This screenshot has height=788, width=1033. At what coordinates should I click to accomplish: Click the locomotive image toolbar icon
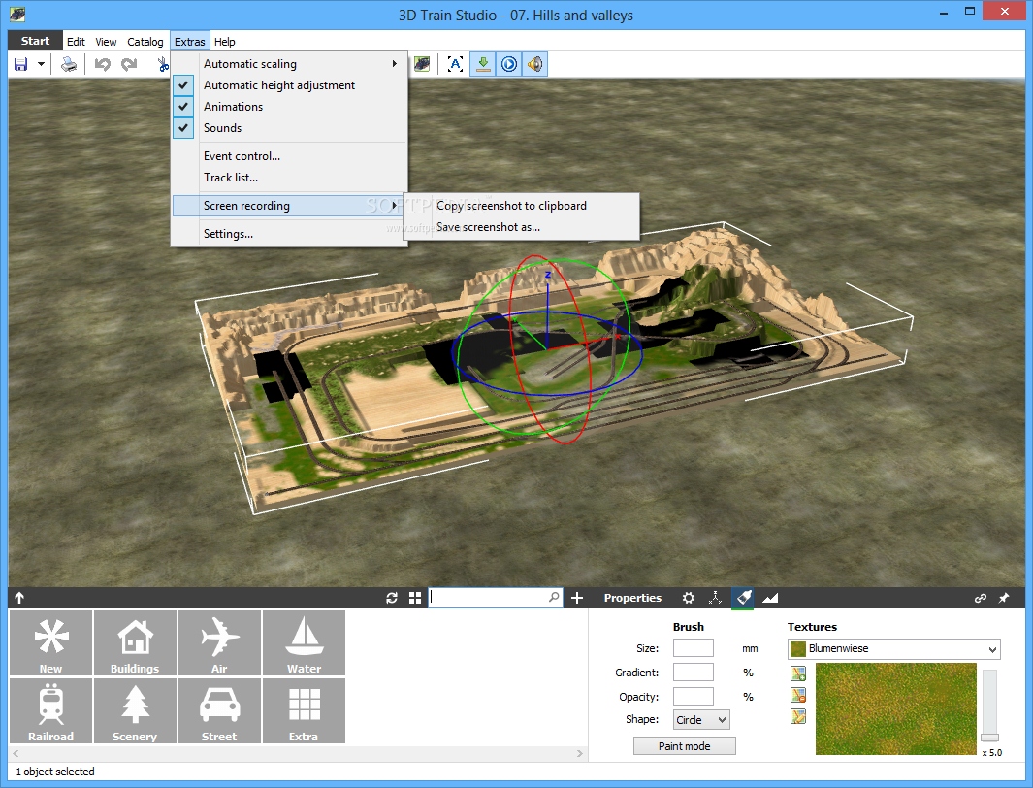(422, 64)
